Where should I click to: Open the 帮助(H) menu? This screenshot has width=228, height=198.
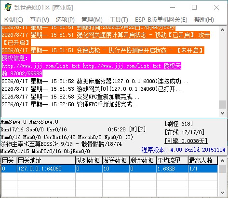pos(204,20)
